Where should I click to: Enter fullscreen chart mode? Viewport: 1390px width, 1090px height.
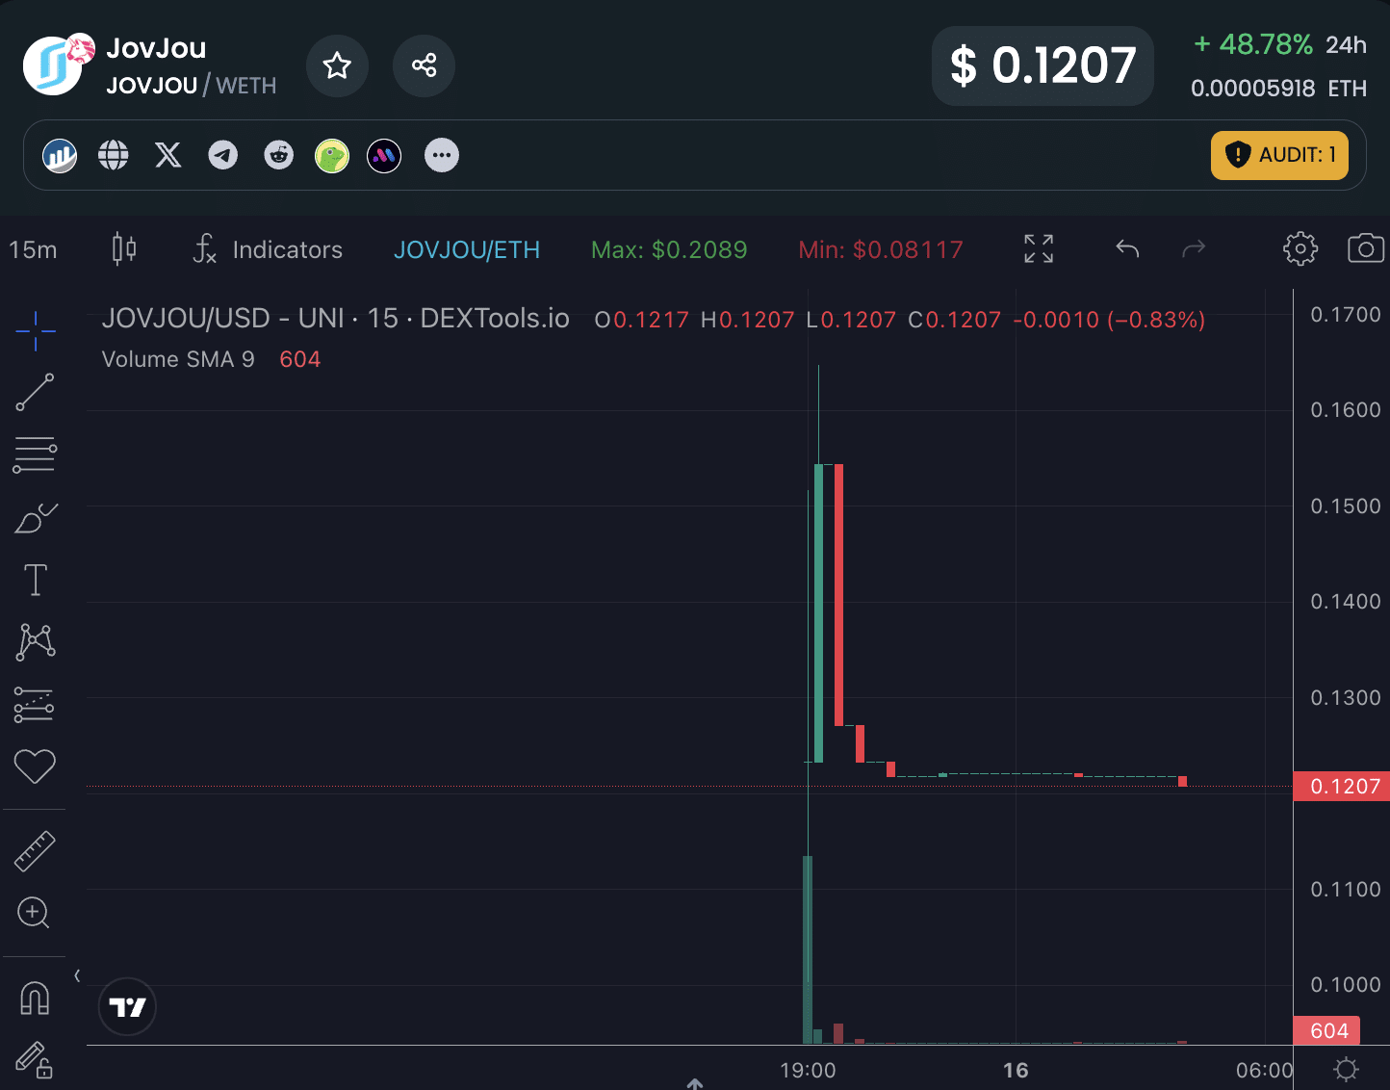(x=1039, y=249)
